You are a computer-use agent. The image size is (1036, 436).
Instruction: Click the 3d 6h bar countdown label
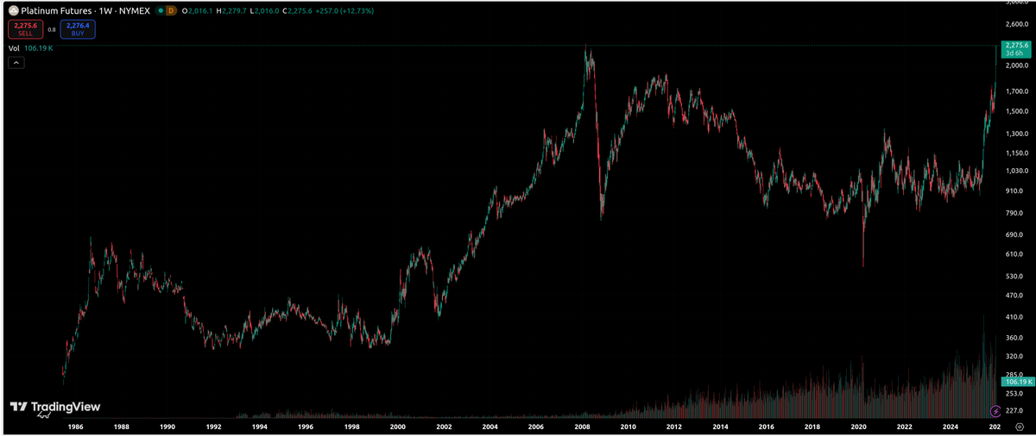tap(1014, 53)
